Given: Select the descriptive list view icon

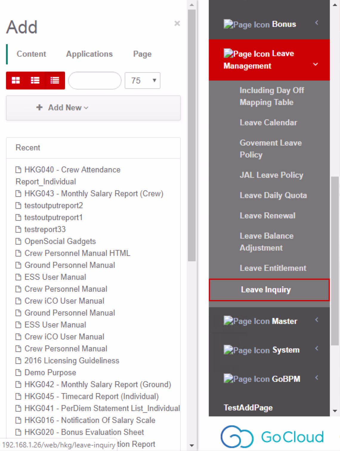Looking at the screenshot, I should (x=35, y=81).
